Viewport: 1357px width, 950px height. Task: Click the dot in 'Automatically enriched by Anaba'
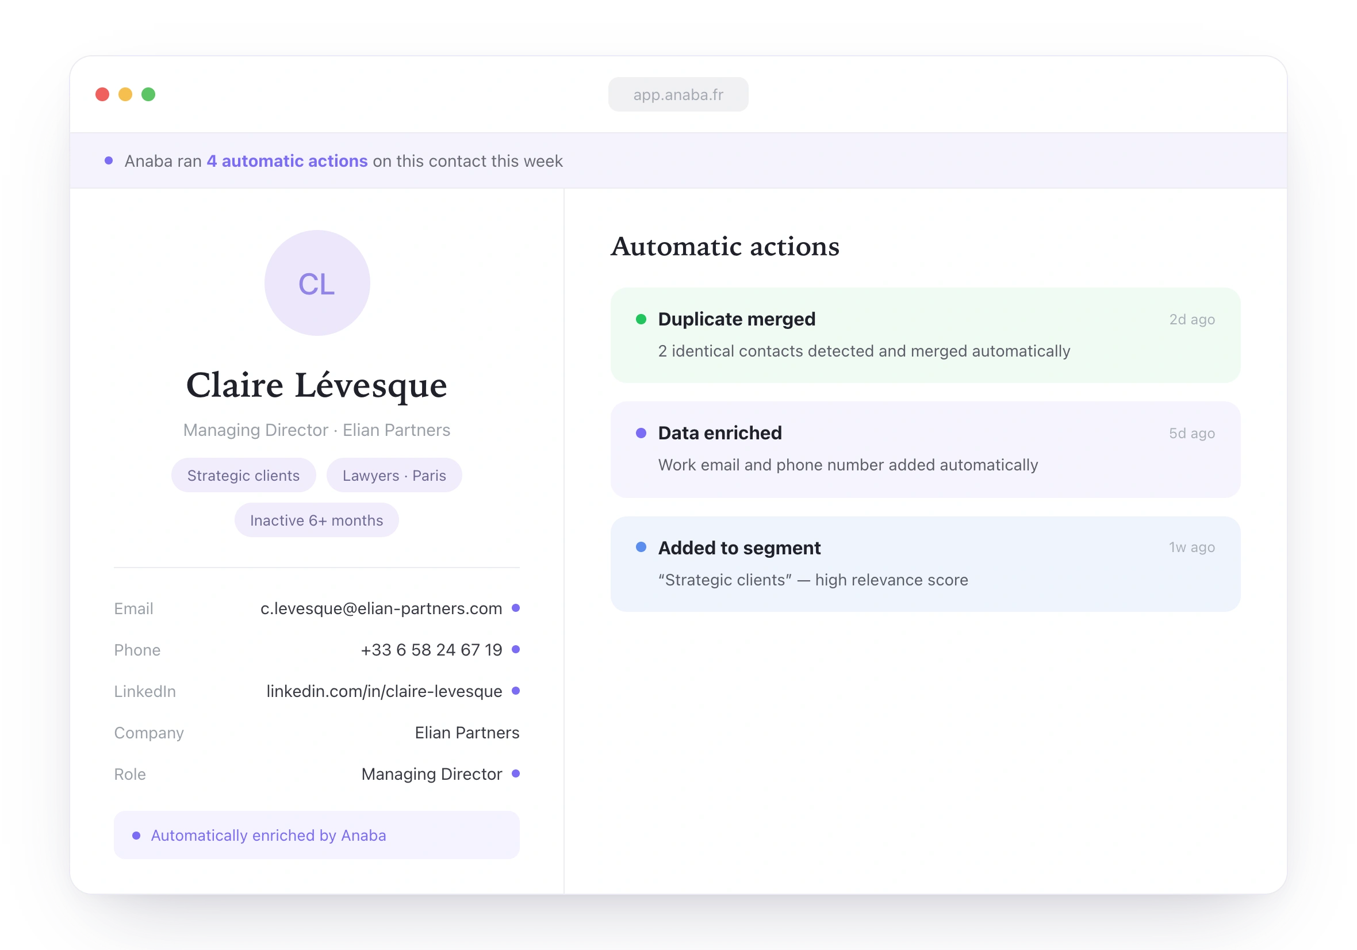[136, 836]
